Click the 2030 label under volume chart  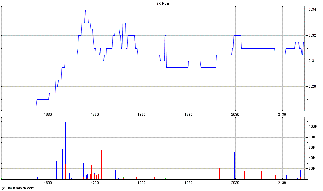(235, 183)
